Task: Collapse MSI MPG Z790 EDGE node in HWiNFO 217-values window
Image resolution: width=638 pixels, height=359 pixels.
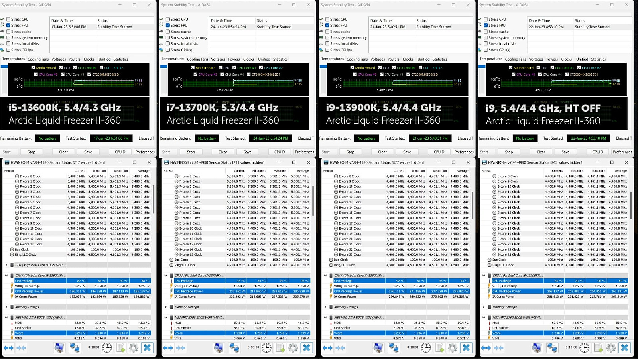Action: (x=6, y=318)
